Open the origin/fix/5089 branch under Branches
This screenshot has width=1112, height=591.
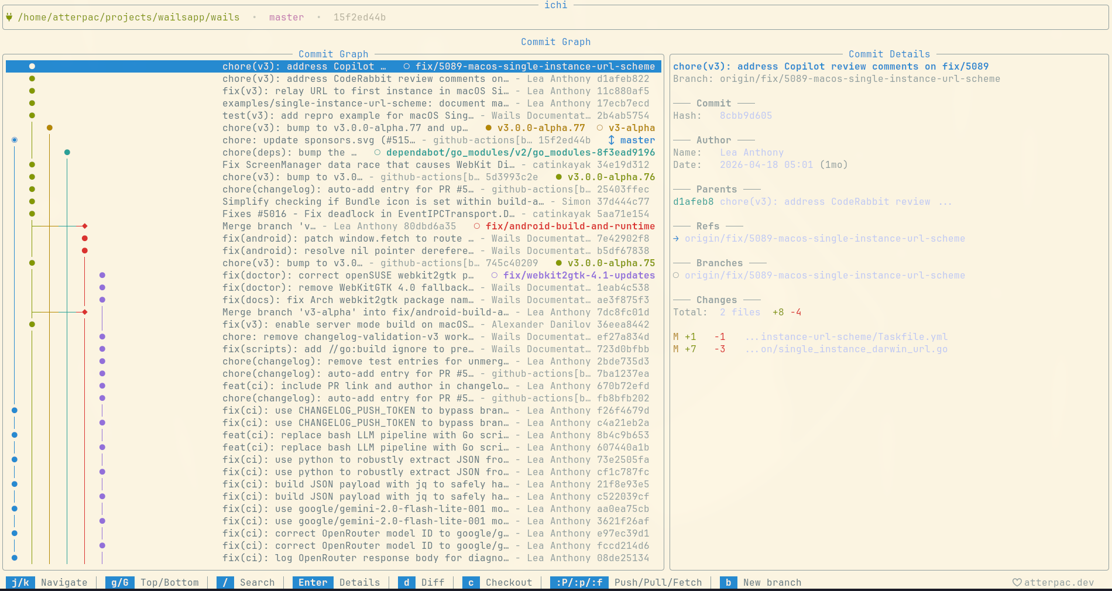click(825, 275)
